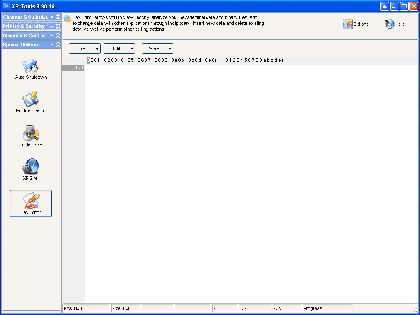Open the Edit dropdown button
420x315 pixels.
click(119, 48)
